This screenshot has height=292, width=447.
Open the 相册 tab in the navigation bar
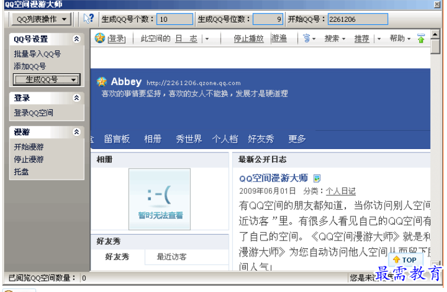(x=153, y=139)
